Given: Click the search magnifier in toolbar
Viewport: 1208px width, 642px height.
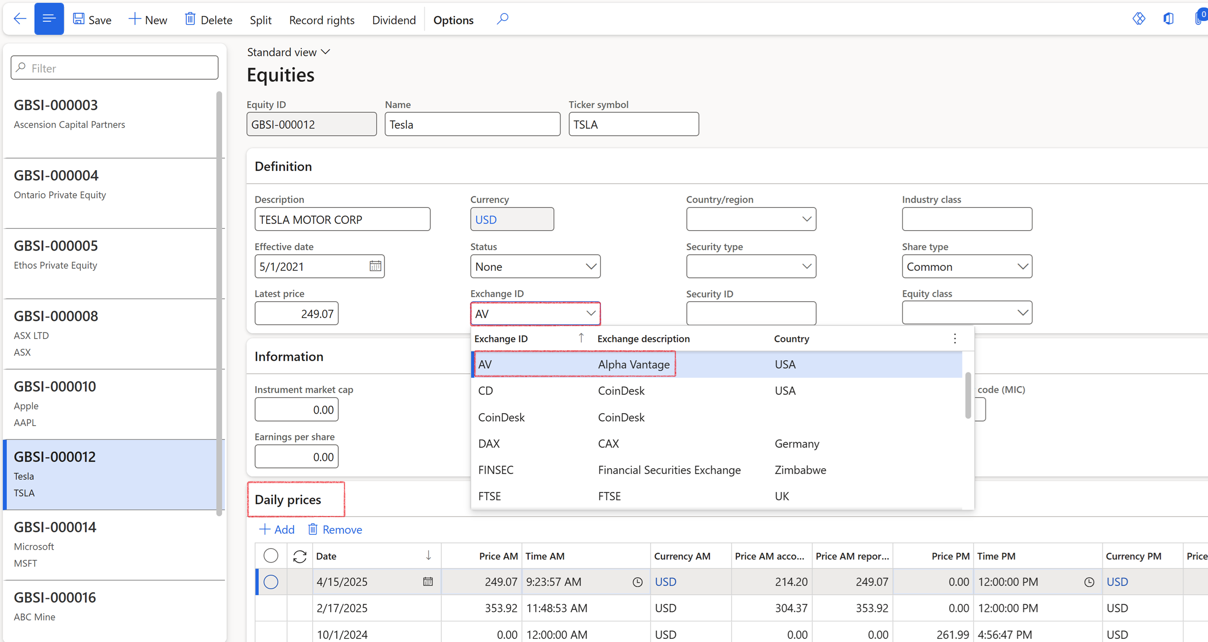Looking at the screenshot, I should pyautogui.click(x=502, y=19).
